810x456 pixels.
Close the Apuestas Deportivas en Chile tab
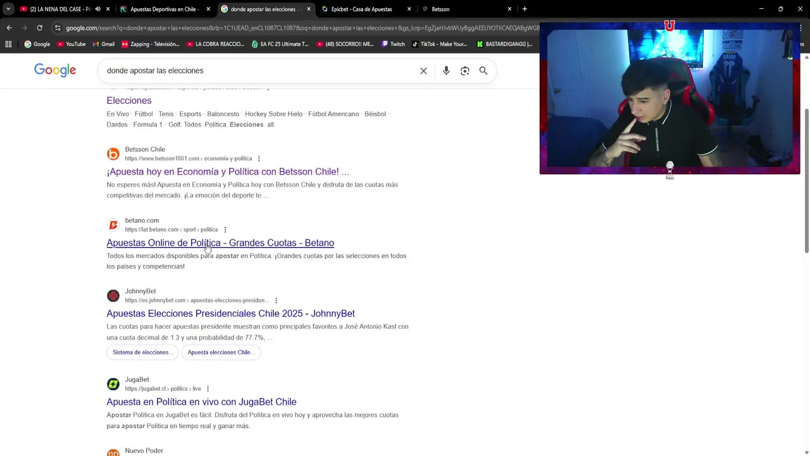click(208, 9)
